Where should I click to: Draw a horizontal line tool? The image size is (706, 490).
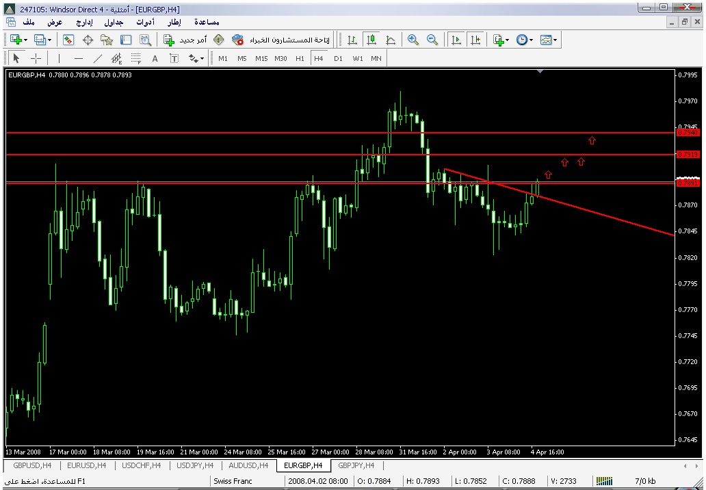point(79,59)
